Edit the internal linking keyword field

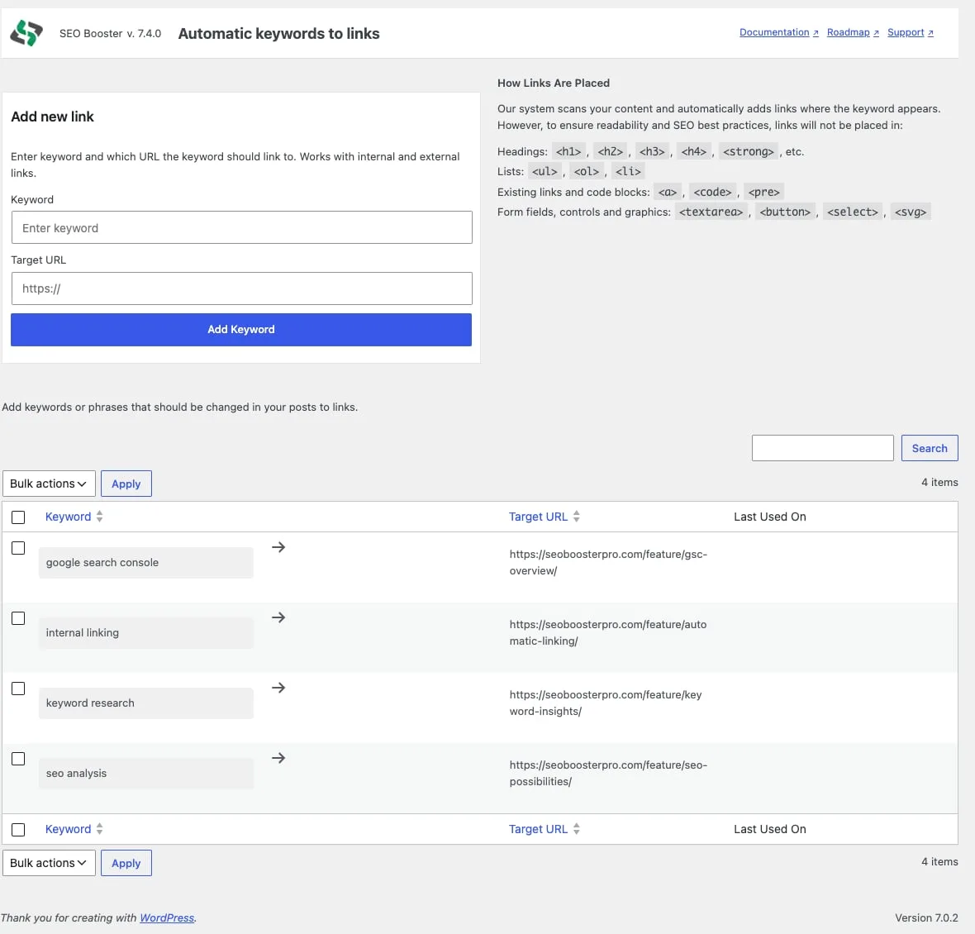point(146,633)
